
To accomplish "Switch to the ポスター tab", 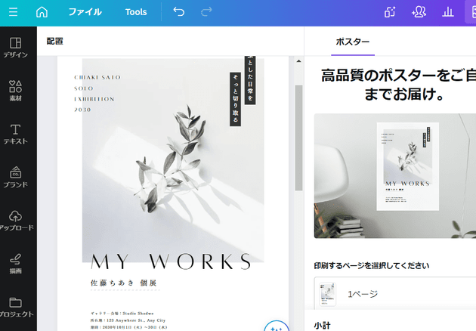I will coord(352,42).
